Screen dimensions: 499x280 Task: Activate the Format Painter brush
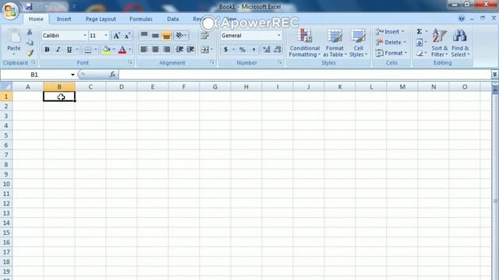[30, 53]
